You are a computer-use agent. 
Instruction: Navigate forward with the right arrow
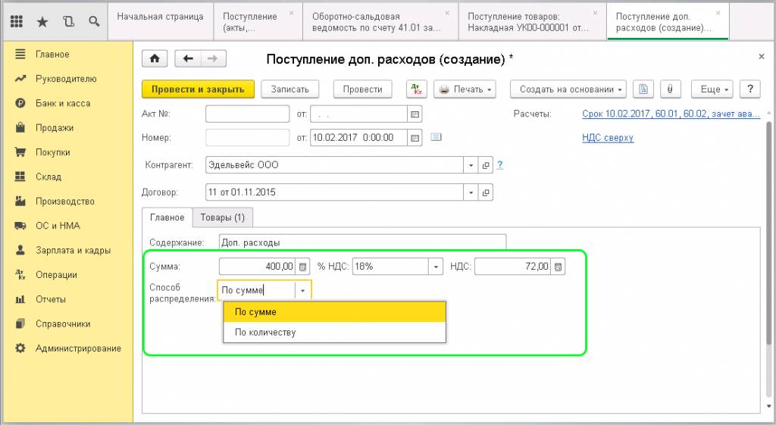coord(213,58)
